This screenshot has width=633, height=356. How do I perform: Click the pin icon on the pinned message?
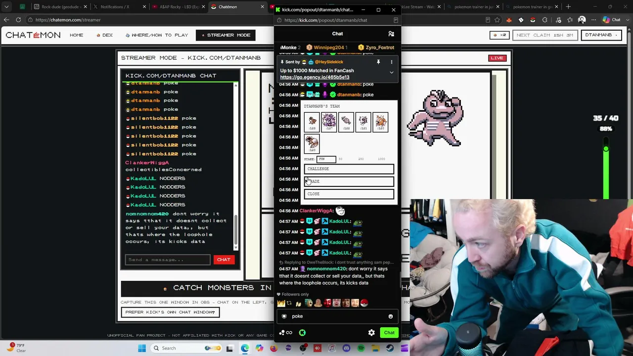(x=378, y=62)
